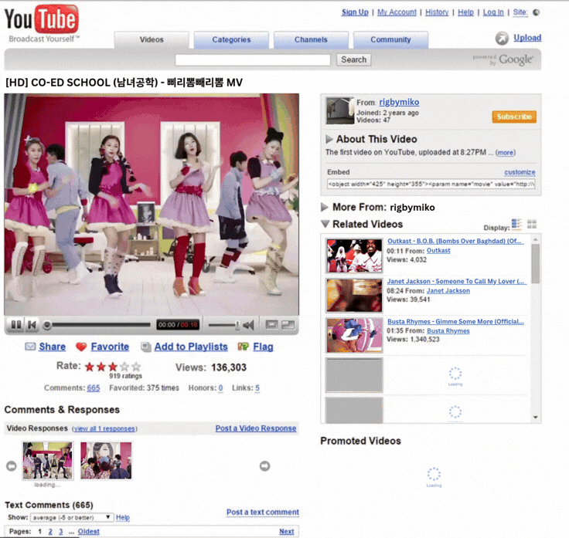The height and width of the screenshot is (538, 569).
Task: Collapse the Related Videos section
Action: (x=325, y=224)
